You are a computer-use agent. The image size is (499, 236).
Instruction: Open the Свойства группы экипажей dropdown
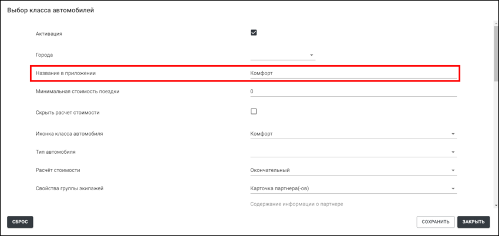[353, 188]
